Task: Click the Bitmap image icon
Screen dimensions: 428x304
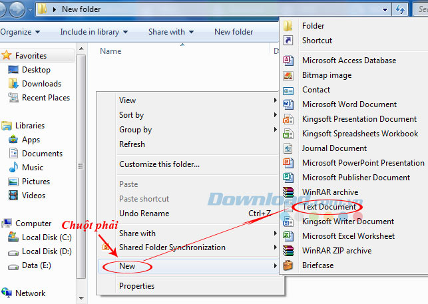Action: pyautogui.click(x=288, y=75)
